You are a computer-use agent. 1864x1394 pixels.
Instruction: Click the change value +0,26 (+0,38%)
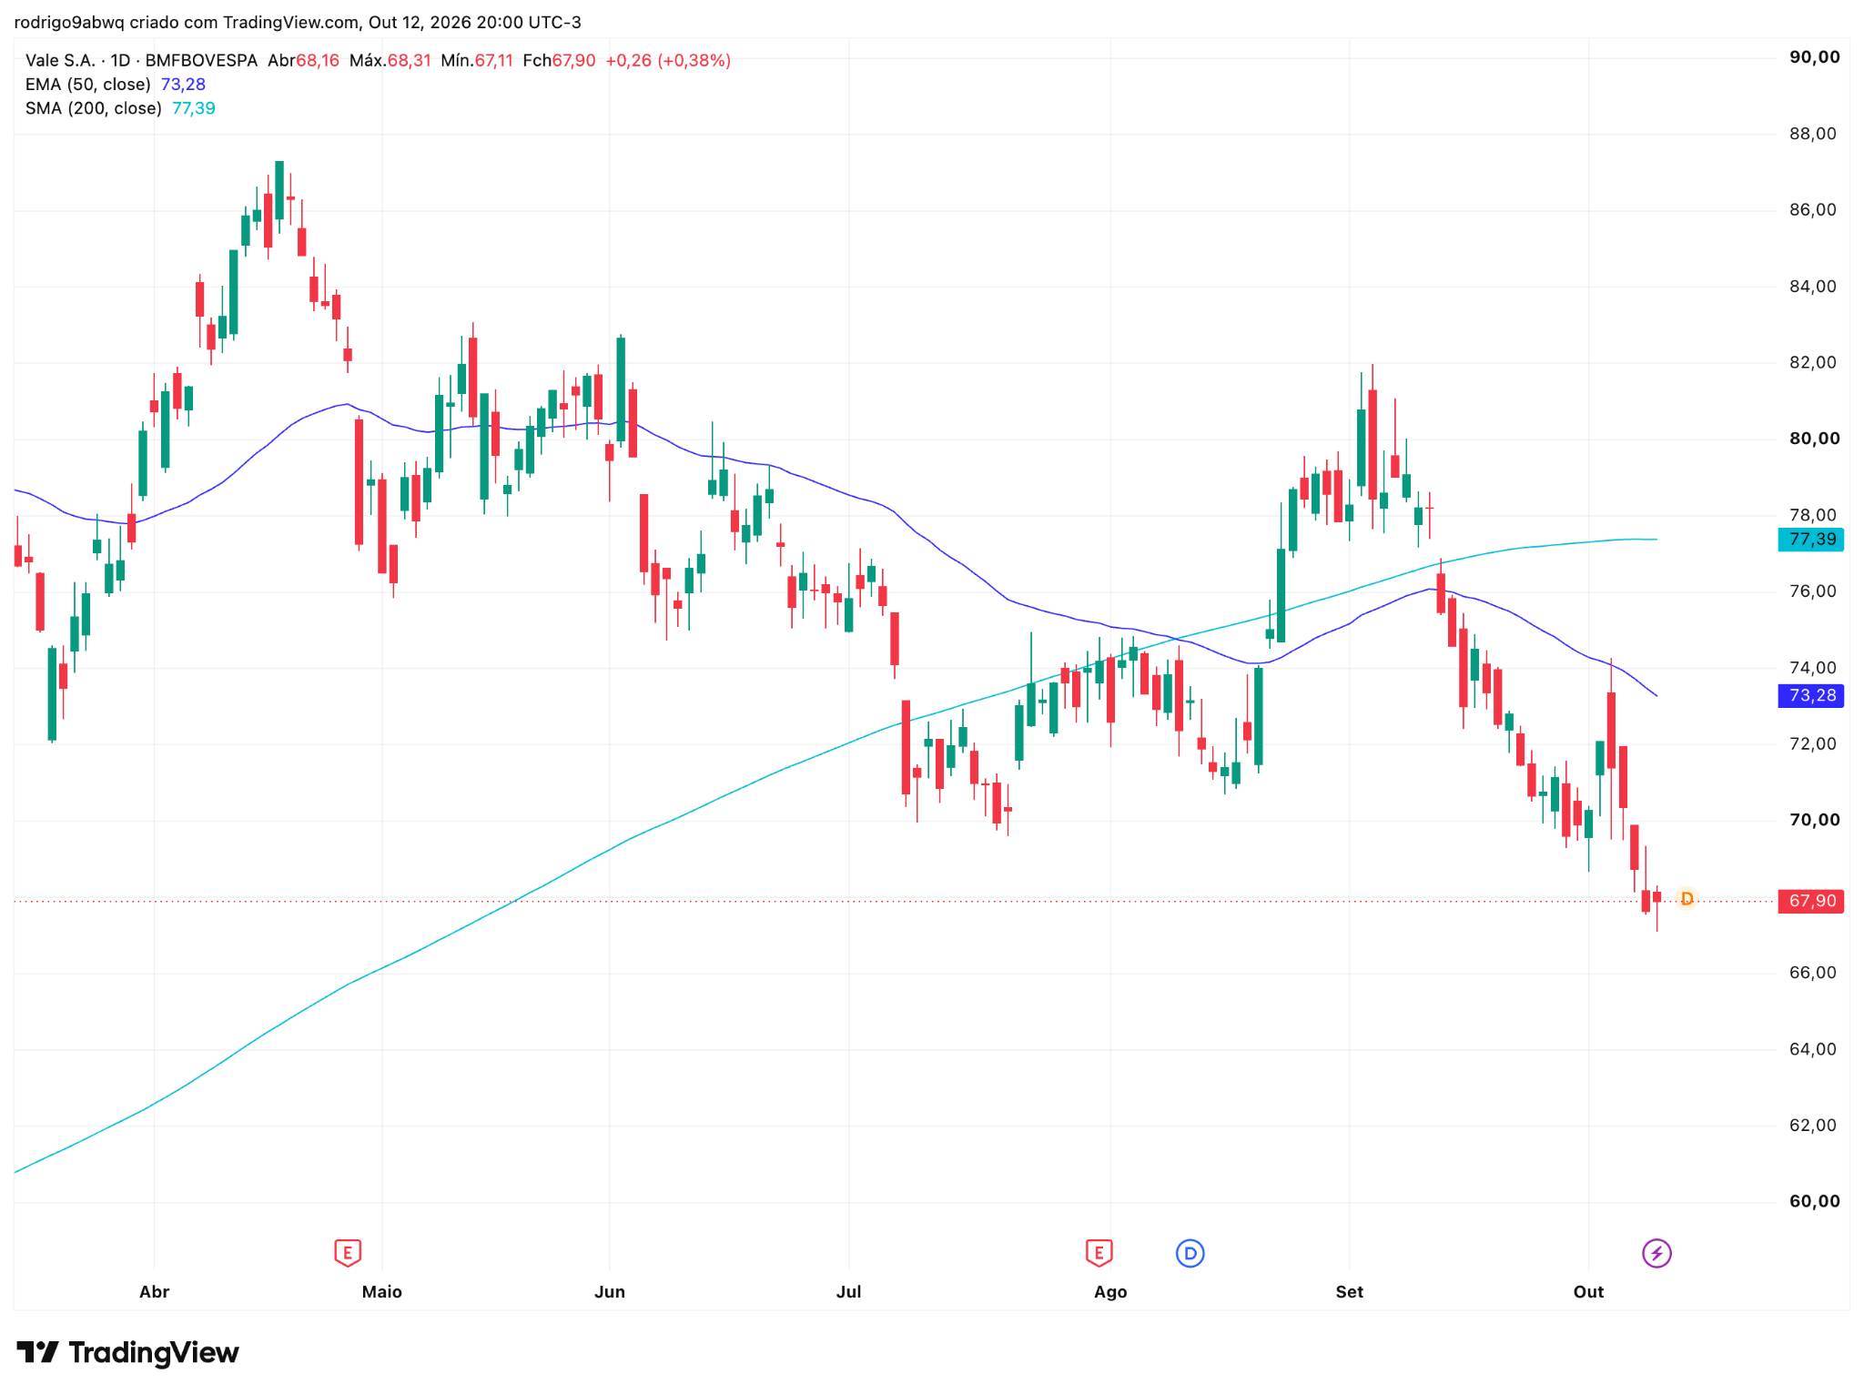668,61
